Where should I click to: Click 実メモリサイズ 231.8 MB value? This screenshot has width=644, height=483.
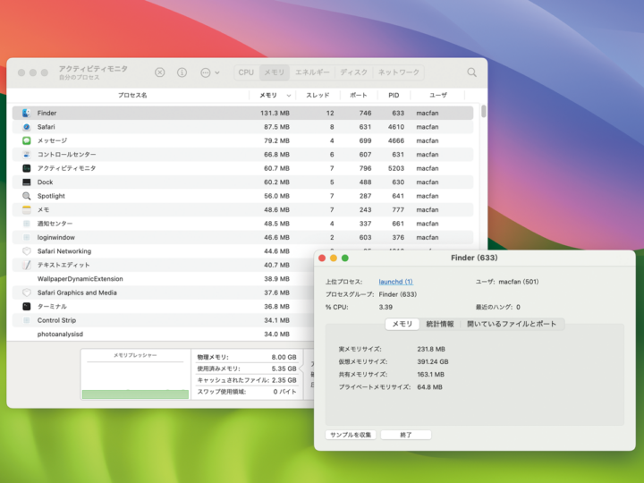click(x=431, y=349)
